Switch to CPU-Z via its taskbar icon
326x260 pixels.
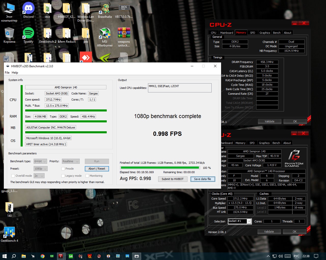tap(61, 256)
